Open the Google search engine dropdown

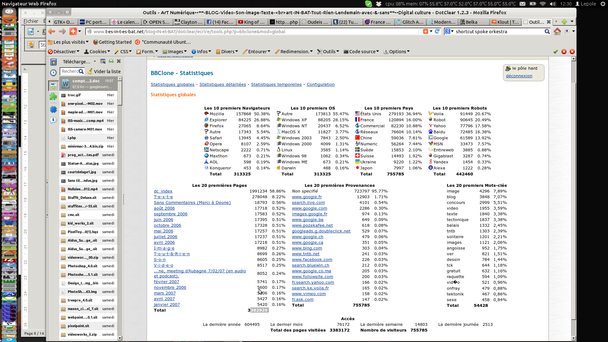449,31
